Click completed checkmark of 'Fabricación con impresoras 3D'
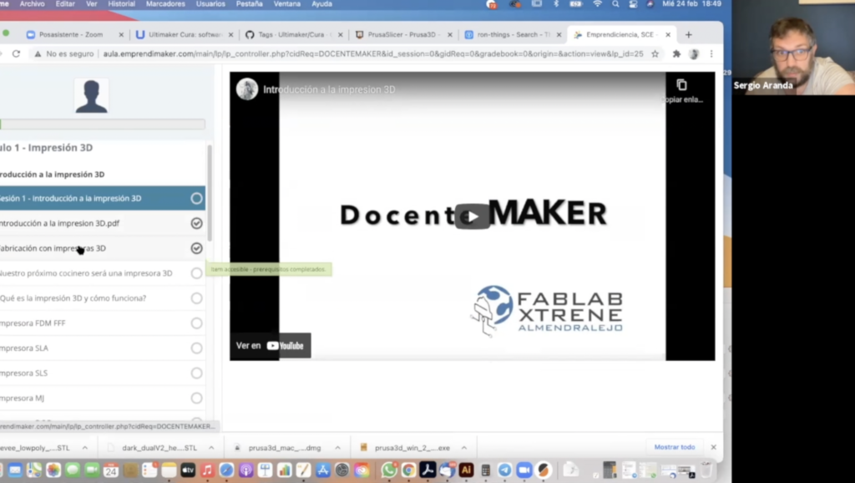Image resolution: width=855 pixels, height=483 pixels. (x=196, y=248)
